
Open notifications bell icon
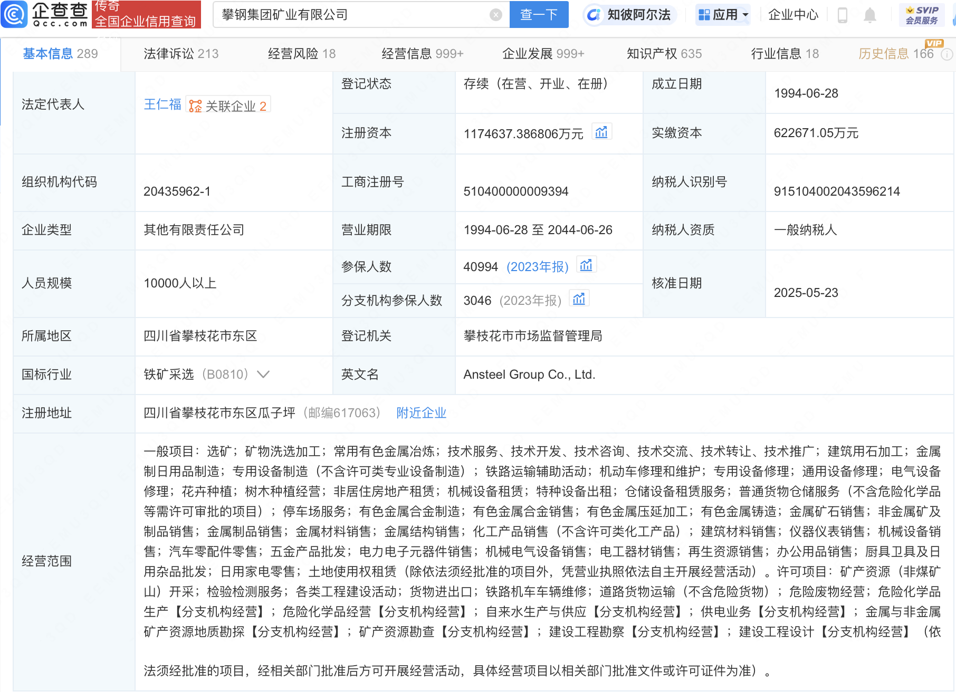point(870,15)
